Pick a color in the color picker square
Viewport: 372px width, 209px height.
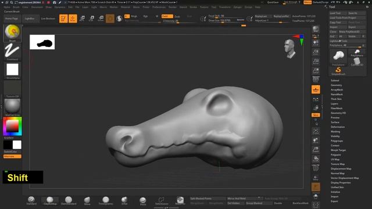12,126
